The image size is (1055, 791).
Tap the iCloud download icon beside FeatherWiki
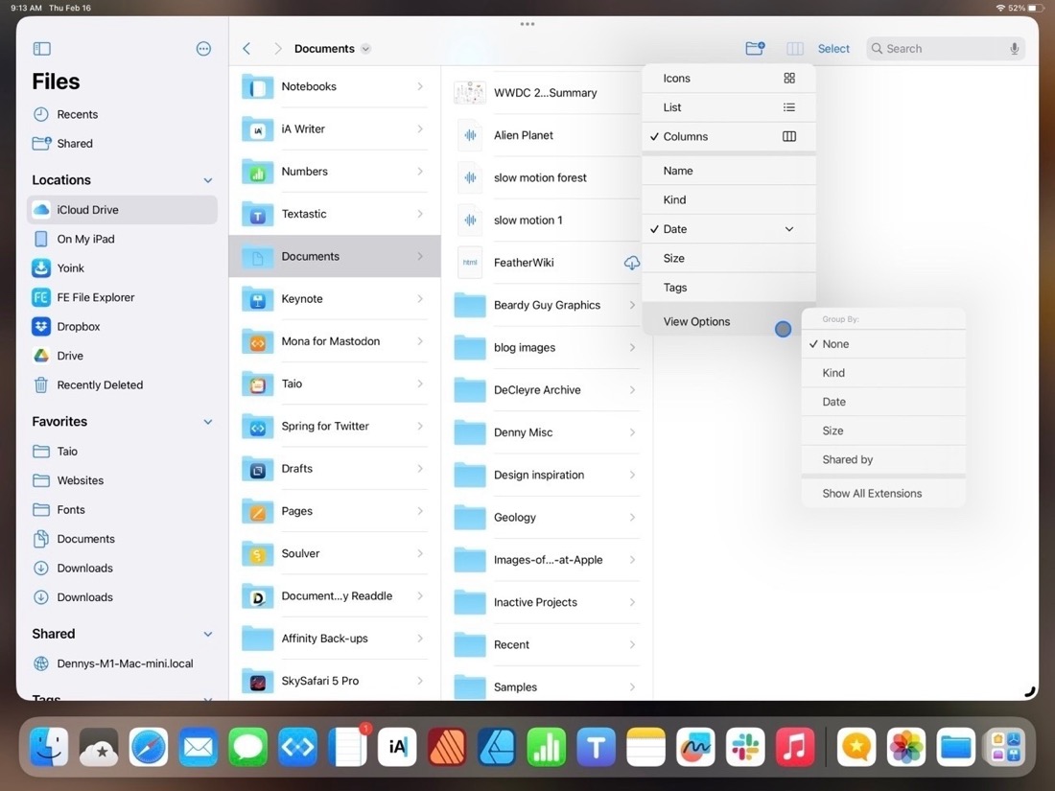(632, 262)
